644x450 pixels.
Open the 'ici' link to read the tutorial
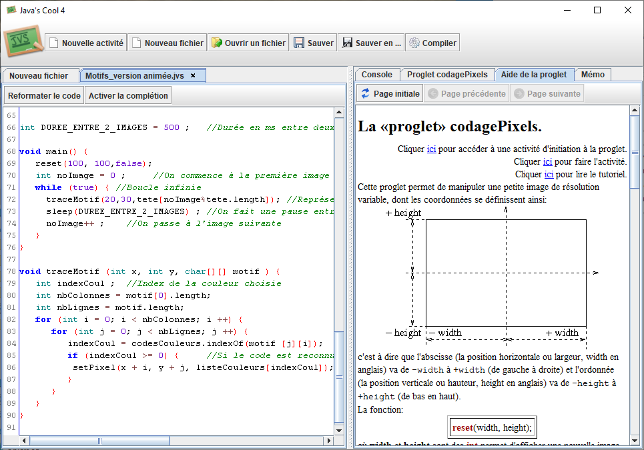click(x=549, y=175)
